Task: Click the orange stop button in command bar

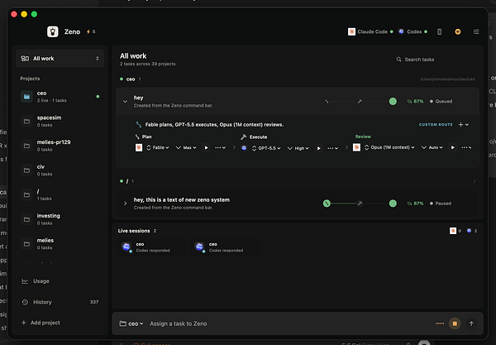Action: coord(455,323)
